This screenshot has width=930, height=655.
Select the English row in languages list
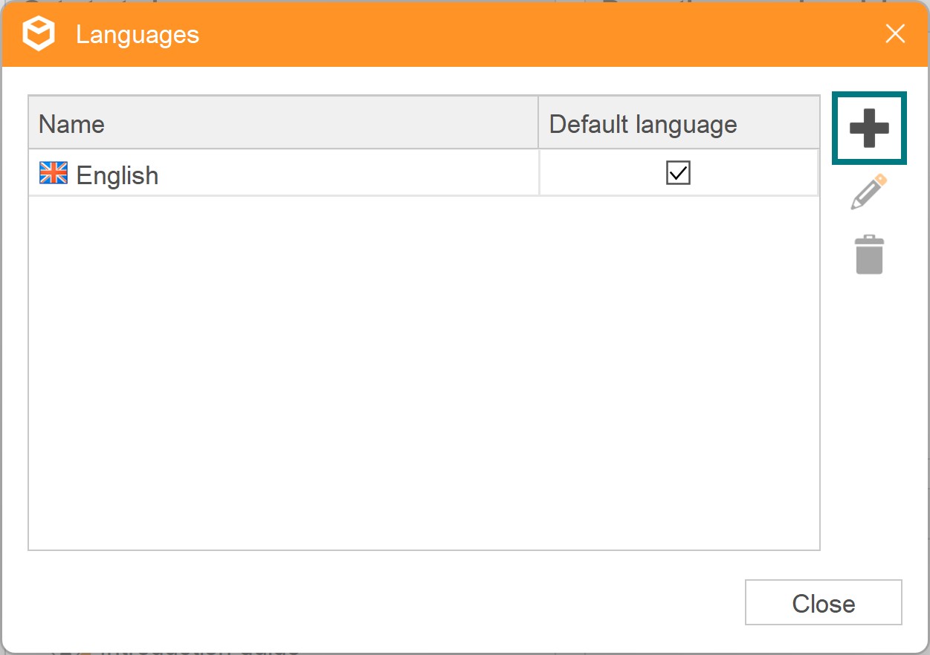(423, 173)
